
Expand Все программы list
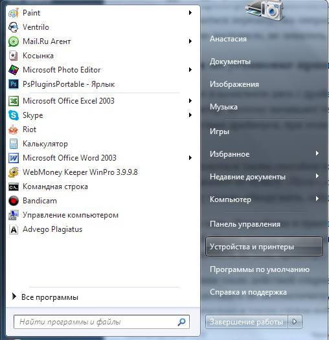tap(45, 297)
